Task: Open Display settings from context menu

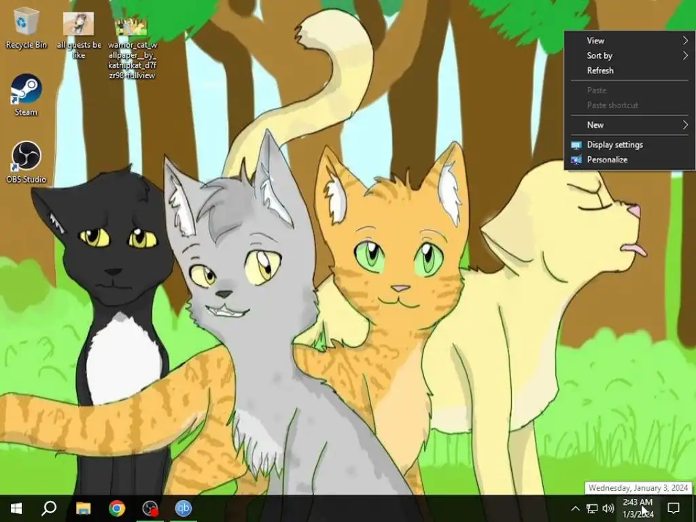Action: click(x=629, y=145)
